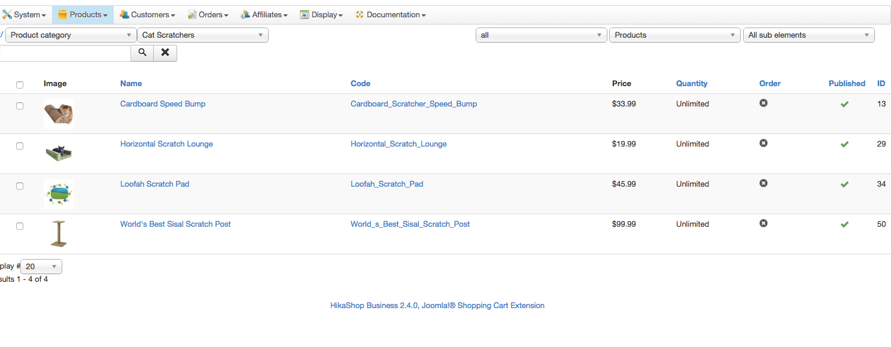The height and width of the screenshot is (347, 891).
Task: Click published checkmark for Cardboard Speed Bump
Action: (844, 104)
